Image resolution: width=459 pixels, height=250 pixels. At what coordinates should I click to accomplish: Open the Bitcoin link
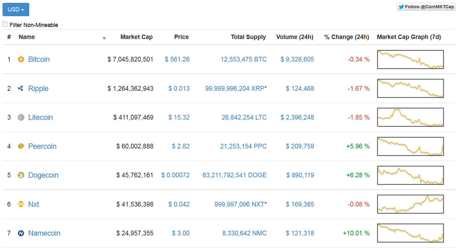point(39,59)
